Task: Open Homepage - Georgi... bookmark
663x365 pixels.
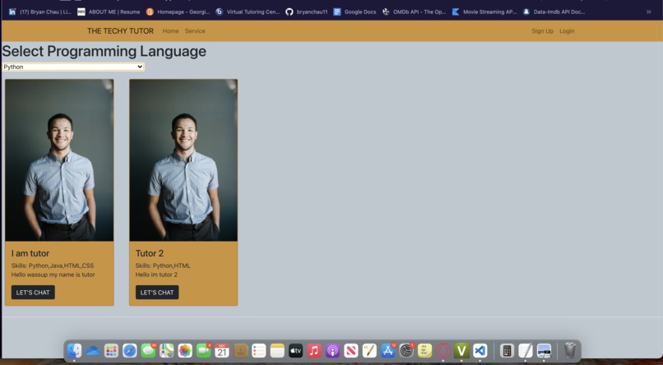Action: pos(178,12)
